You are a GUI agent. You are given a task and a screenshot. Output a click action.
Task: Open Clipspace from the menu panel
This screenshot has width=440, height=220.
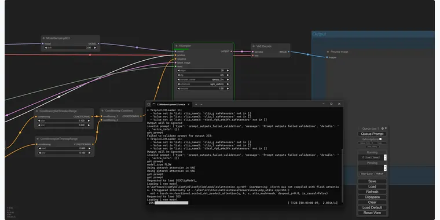tap(372, 197)
